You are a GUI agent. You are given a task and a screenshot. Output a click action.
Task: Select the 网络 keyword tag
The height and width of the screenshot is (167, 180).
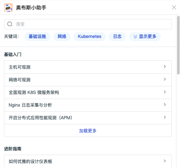(62, 37)
